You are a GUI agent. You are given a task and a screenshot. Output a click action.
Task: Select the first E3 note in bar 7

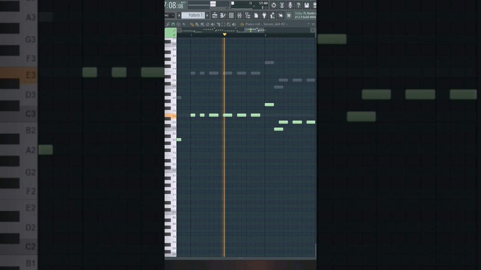click(193, 115)
